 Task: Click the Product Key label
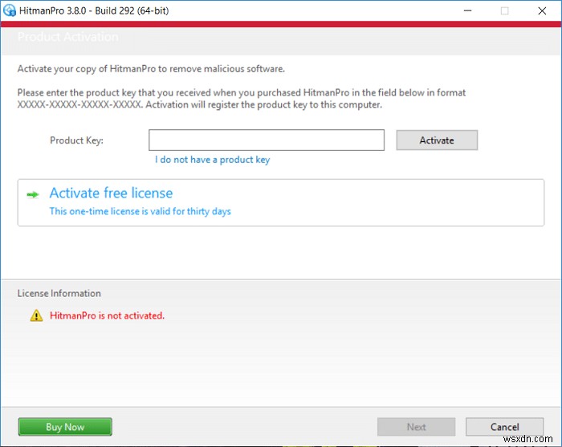(76, 140)
